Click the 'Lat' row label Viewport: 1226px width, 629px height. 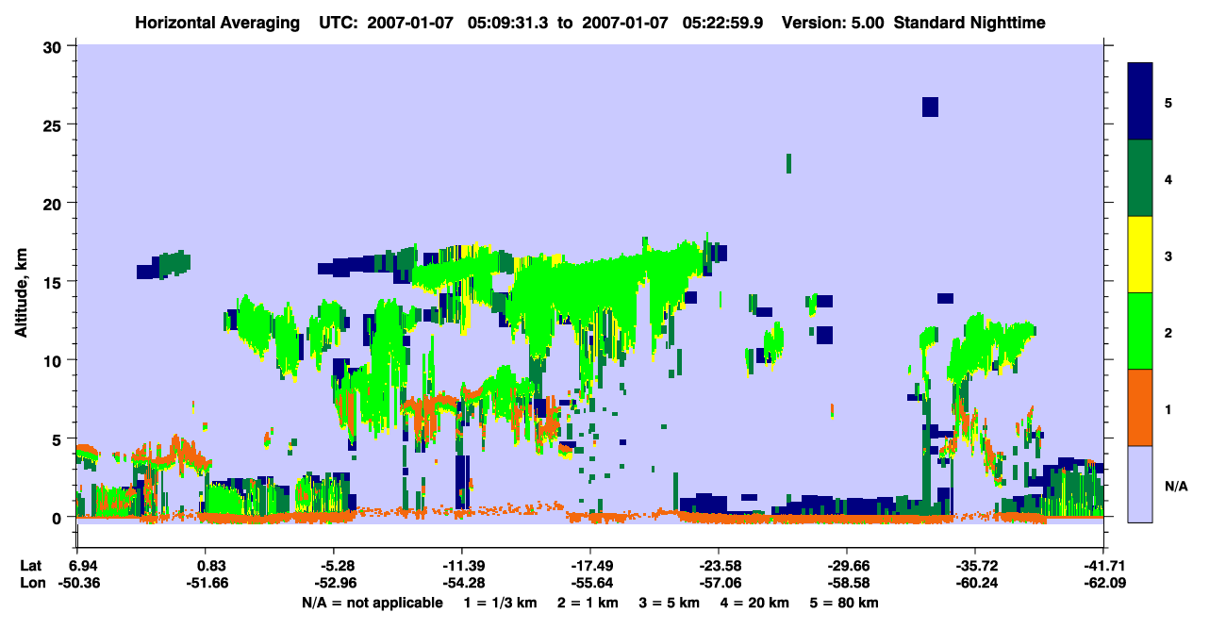(30, 566)
